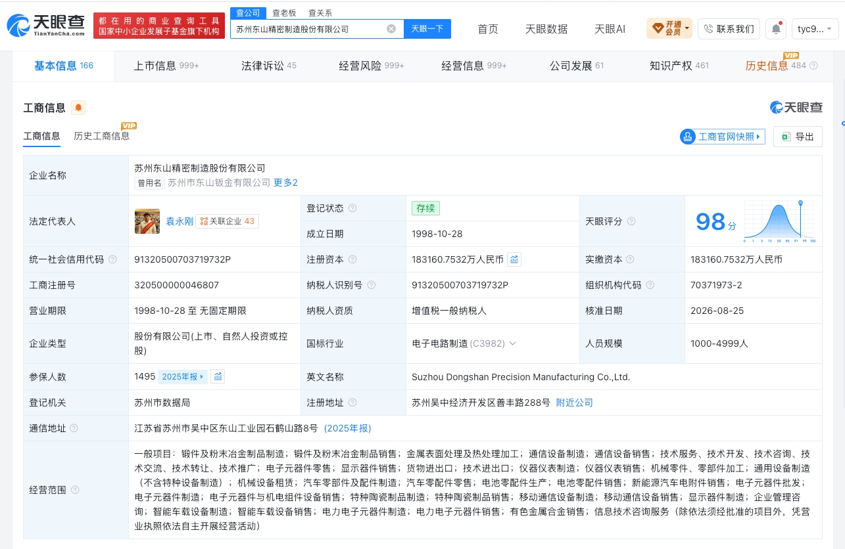Click the 导出 export button
Image resolution: width=845 pixels, height=549 pixels.
click(x=798, y=137)
